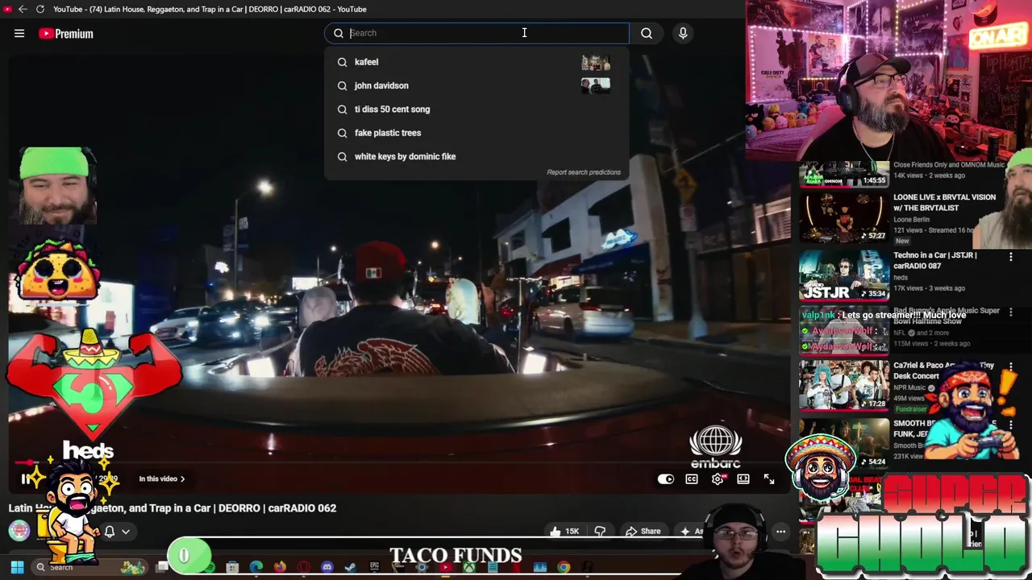1032x580 pixels.
Task: Turn on closed captions (CC)
Action: click(692, 479)
